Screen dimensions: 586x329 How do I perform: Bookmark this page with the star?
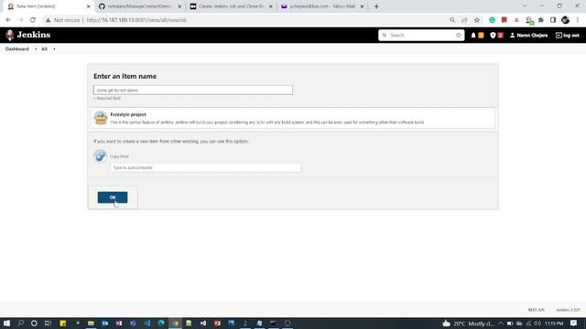pos(477,20)
